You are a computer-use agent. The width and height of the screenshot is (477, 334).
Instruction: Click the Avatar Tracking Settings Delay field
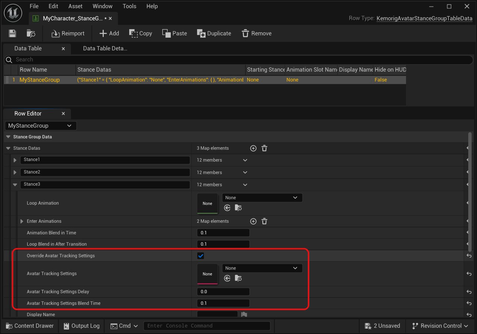[223, 292]
